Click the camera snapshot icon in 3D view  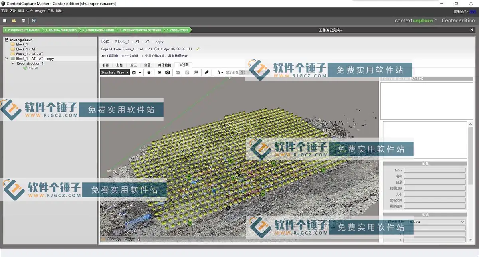pyautogui.click(x=168, y=72)
